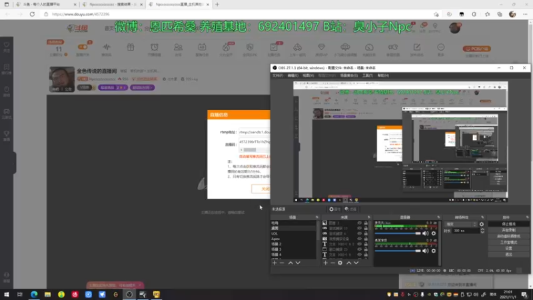Open source properties gear in sources toolbar

340,263
